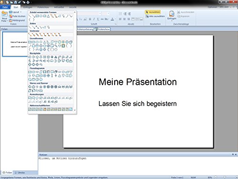
Task: Toggle underline formatting
Action: (x=98, y=19)
